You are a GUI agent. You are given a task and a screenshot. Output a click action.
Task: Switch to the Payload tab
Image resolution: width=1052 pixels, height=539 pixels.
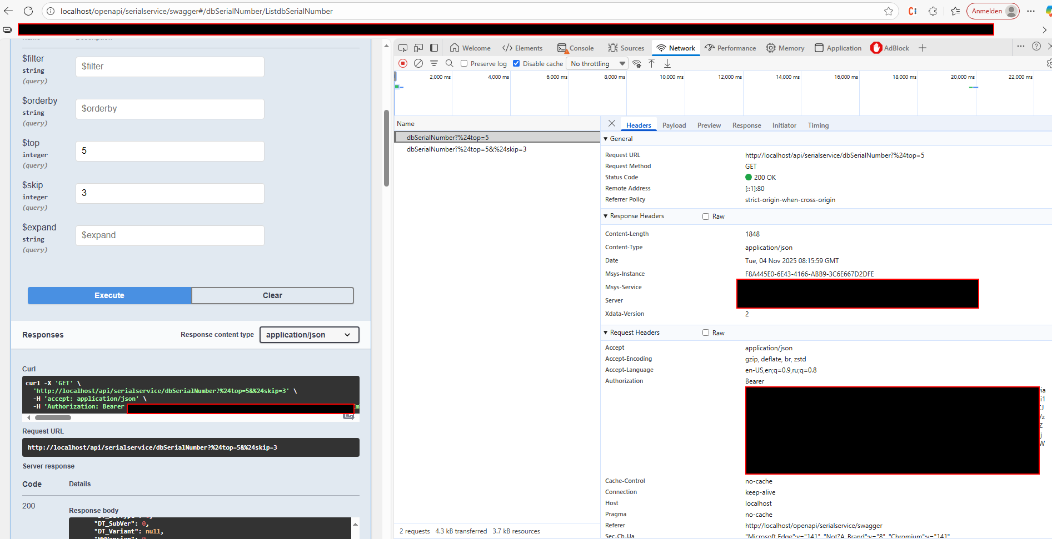click(674, 125)
